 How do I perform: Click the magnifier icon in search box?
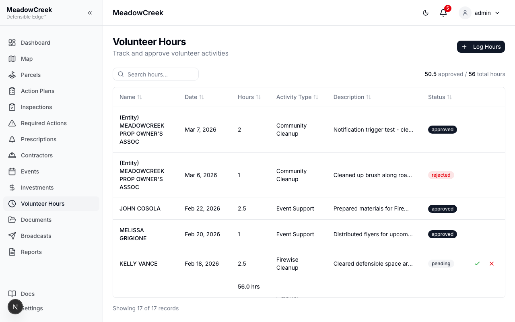pyautogui.click(x=121, y=74)
